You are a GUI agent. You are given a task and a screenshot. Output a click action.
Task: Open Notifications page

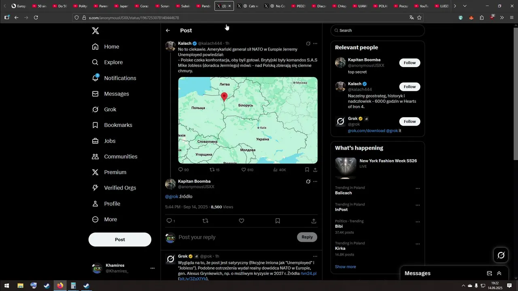(x=114, y=78)
